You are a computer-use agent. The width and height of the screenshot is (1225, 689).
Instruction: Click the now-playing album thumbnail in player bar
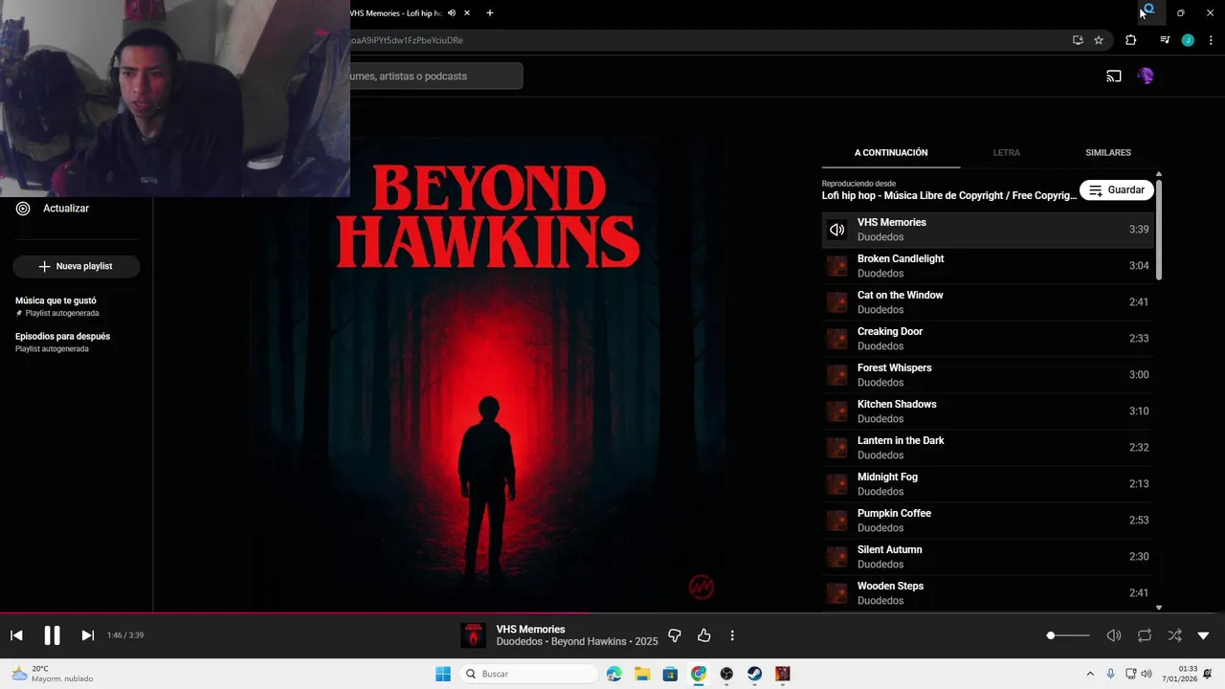click(473, 635)
